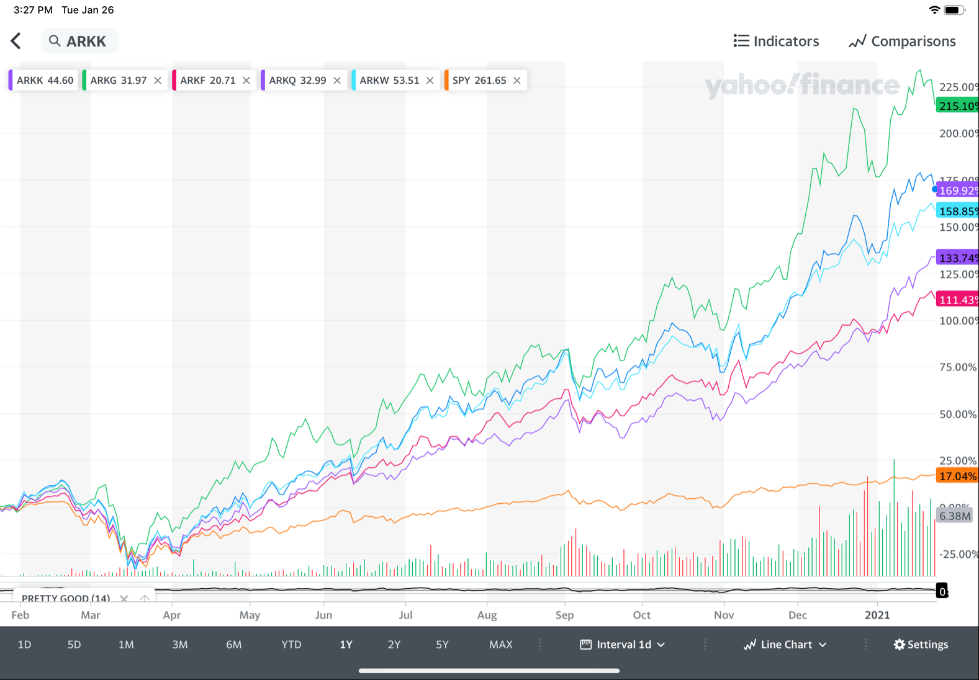Tap the back arrow icon
The image size is (979, 680).
click(16, 41)
